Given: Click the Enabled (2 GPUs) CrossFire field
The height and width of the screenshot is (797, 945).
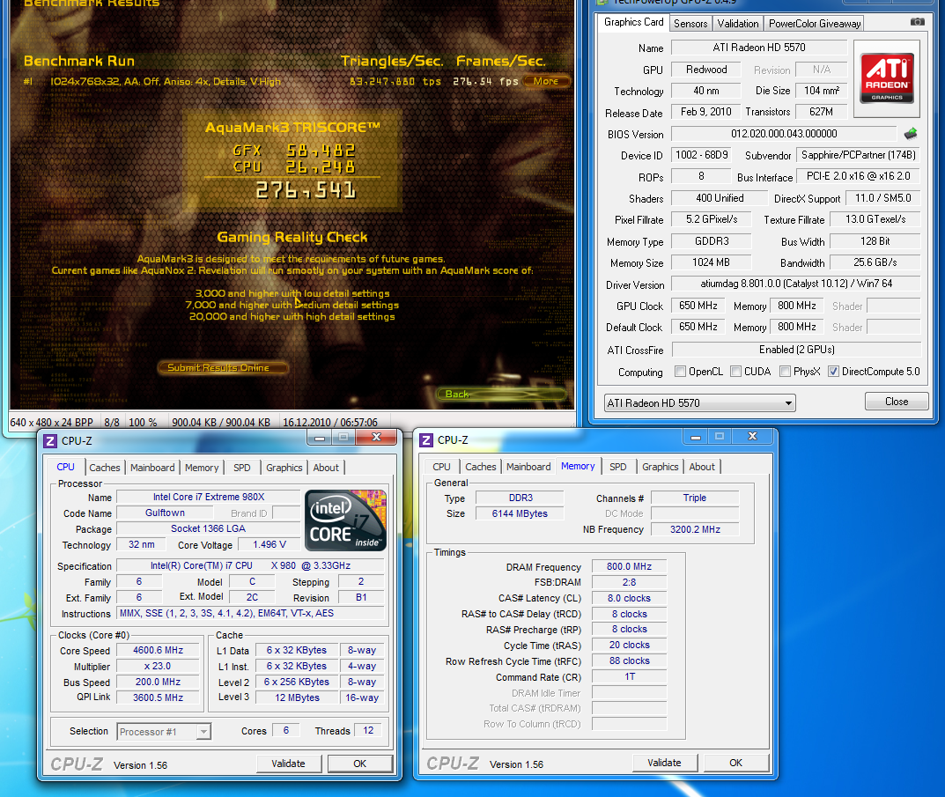Looking at the screenshot, I should [x=796, y=350].
